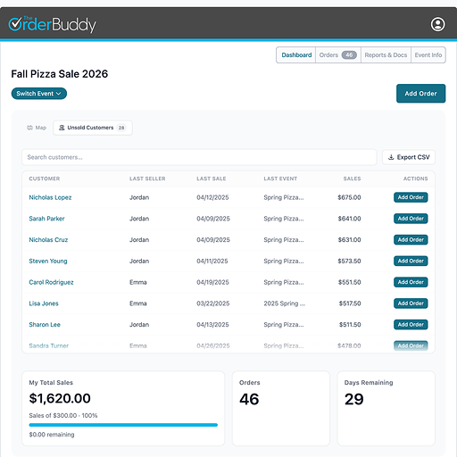The height and width of the screenshot is (457, 457).
Task: Focus the Search customers field
Action: (x=199, y=157)
